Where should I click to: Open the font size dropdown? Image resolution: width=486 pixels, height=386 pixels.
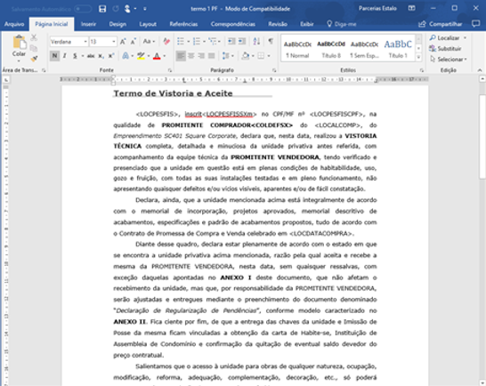pyautogui.click(x=114, y=42)
